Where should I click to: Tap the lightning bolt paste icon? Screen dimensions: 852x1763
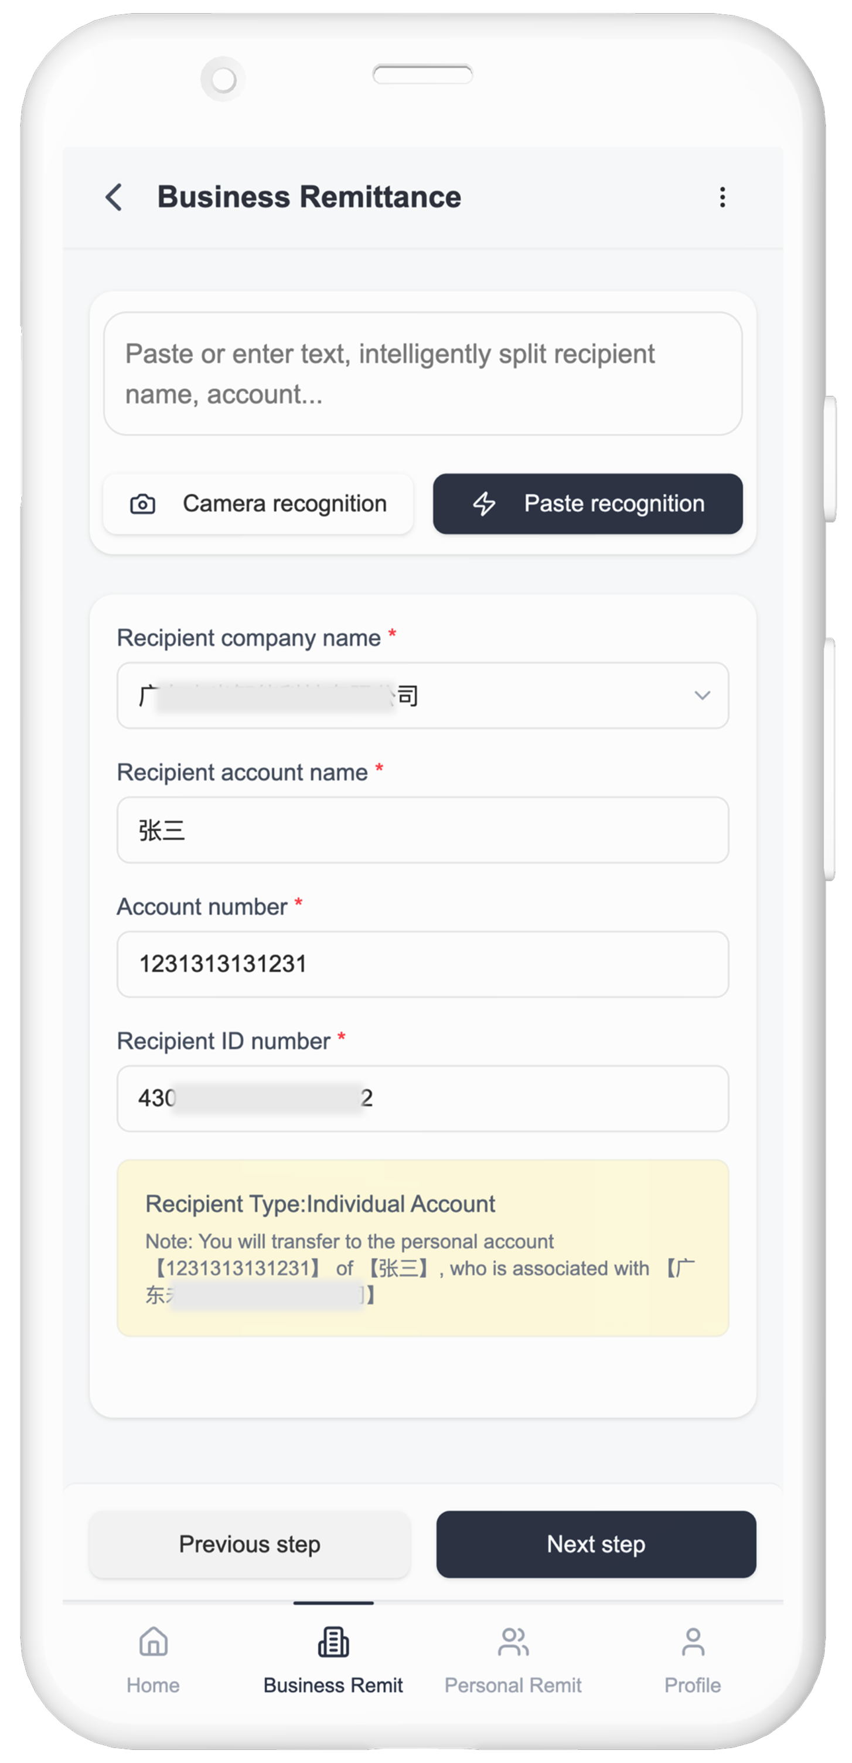coord(484,503)
